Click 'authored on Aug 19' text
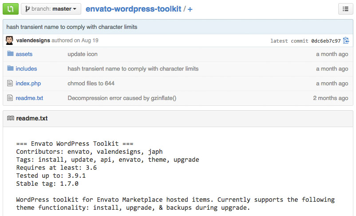Viewport: 356px width, 216px height. 75,40
